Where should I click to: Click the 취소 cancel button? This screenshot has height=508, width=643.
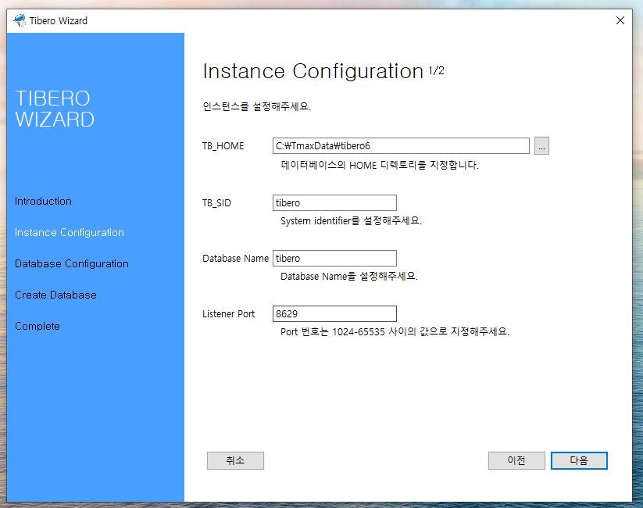[x=235, y=460]
